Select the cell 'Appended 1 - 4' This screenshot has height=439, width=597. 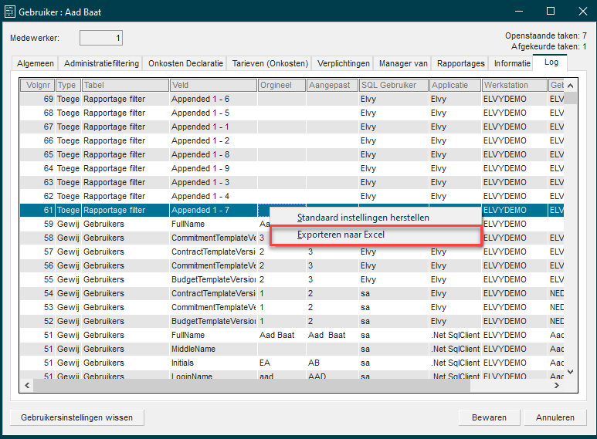tap(213, 196)
